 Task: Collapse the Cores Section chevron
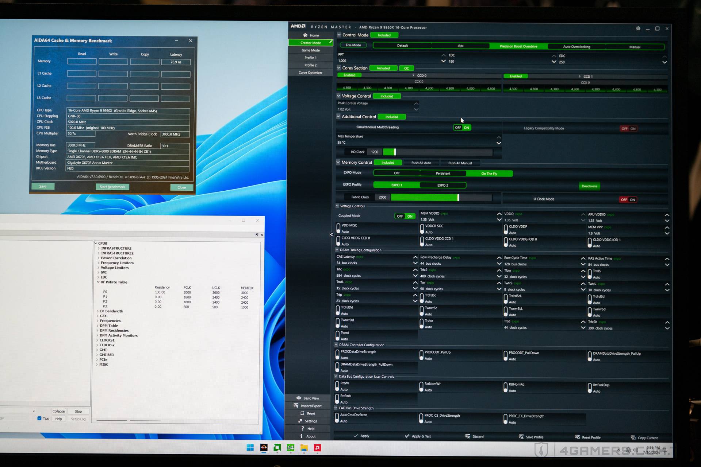pos(339,68)
